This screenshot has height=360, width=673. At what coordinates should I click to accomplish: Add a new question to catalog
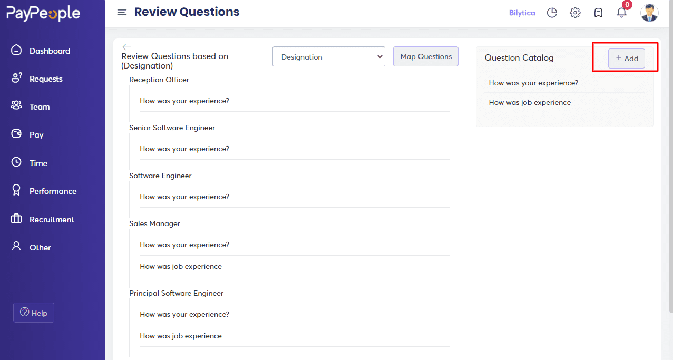[x=627, y=59]
